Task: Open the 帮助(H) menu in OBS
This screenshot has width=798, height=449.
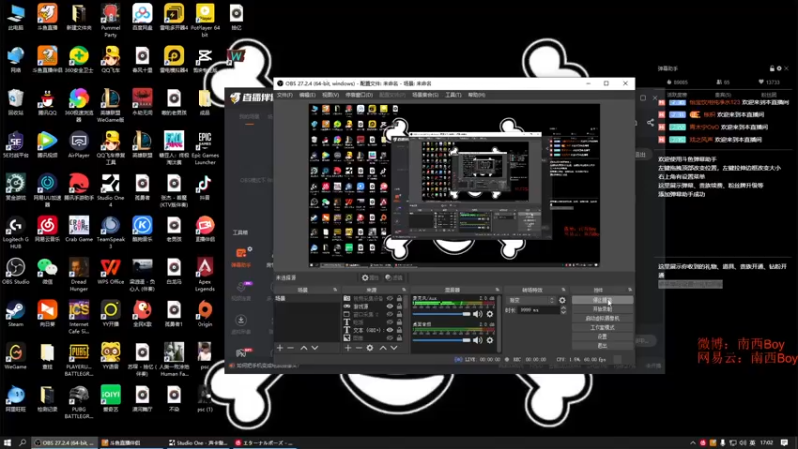Action: coord(477,95)
